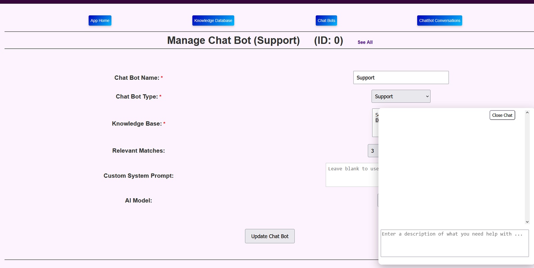Expand the Chat Bot Type dropdown
The image size is (534, 268).
click(400, 96)
